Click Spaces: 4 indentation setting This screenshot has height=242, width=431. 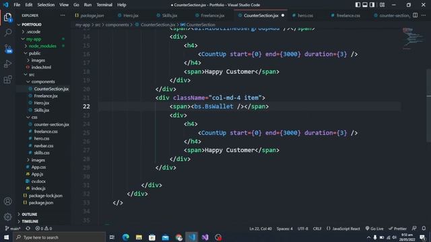(284, 229)
